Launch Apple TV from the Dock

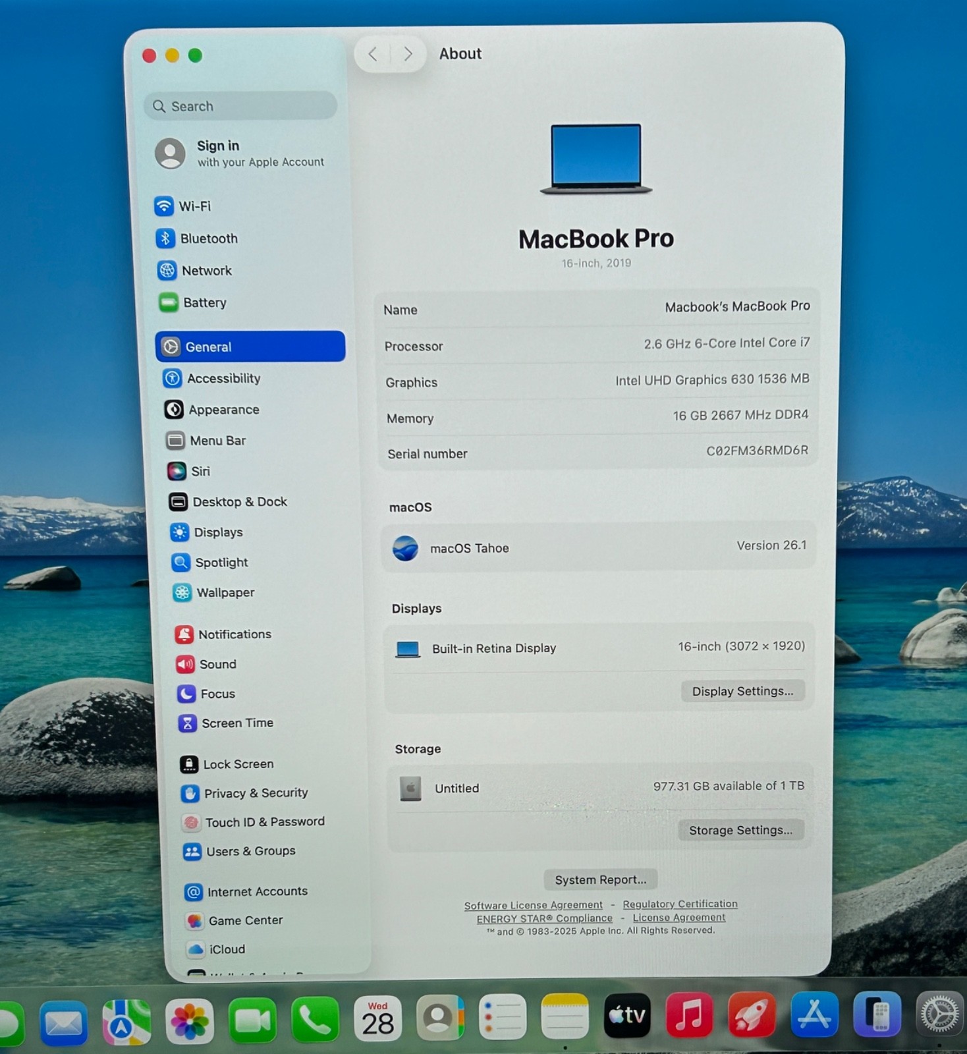(x=626, y=1016)
